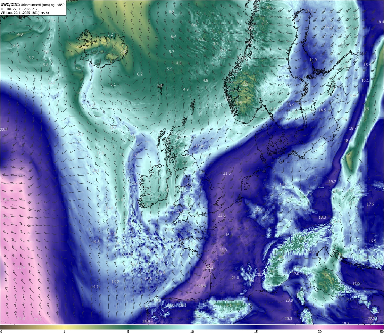Click the map value "16.4"
This screenshot has width=384, height=334.
pyautogui.click(x=229, y=235)
